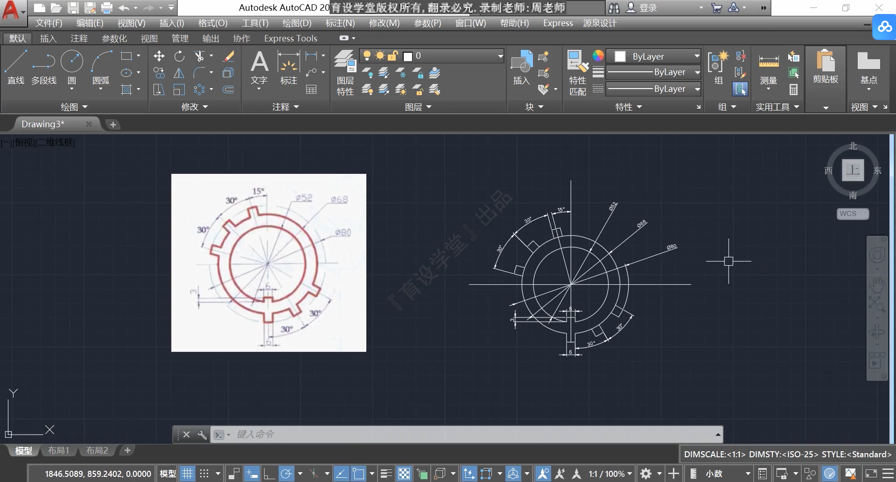Click the 模型 model space status button
The height and width of the screenshot is (482, 896).
click(168, 474)
